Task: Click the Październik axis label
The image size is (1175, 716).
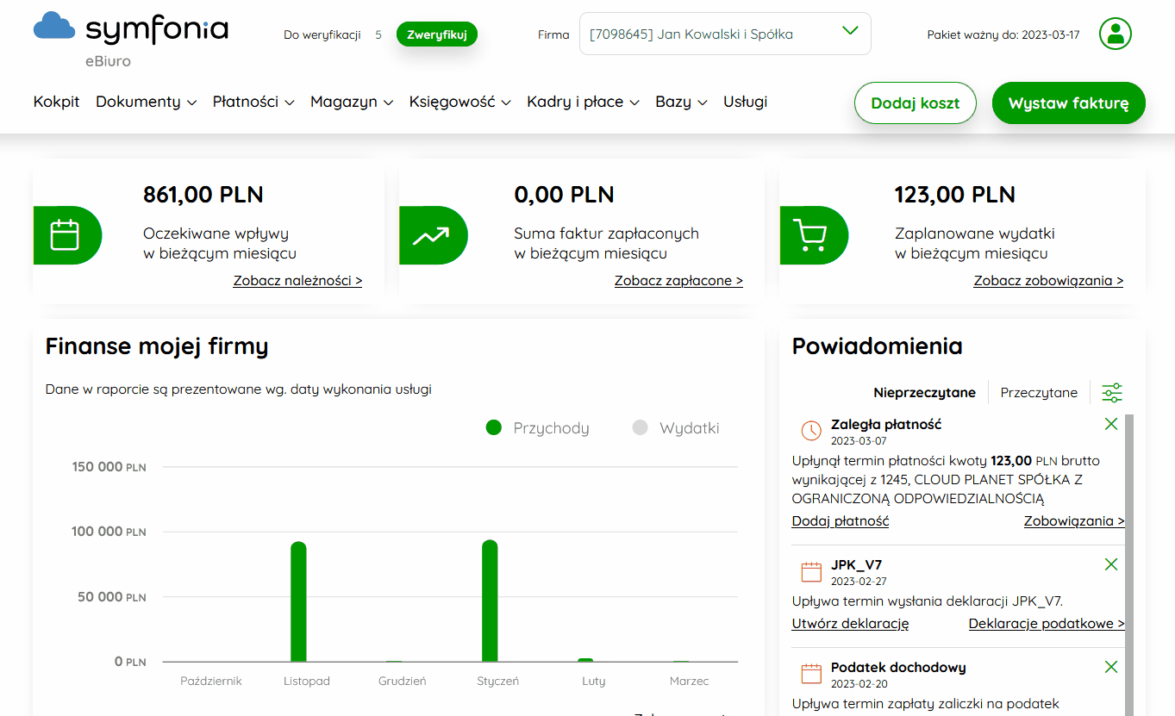Action: (211, 681)
